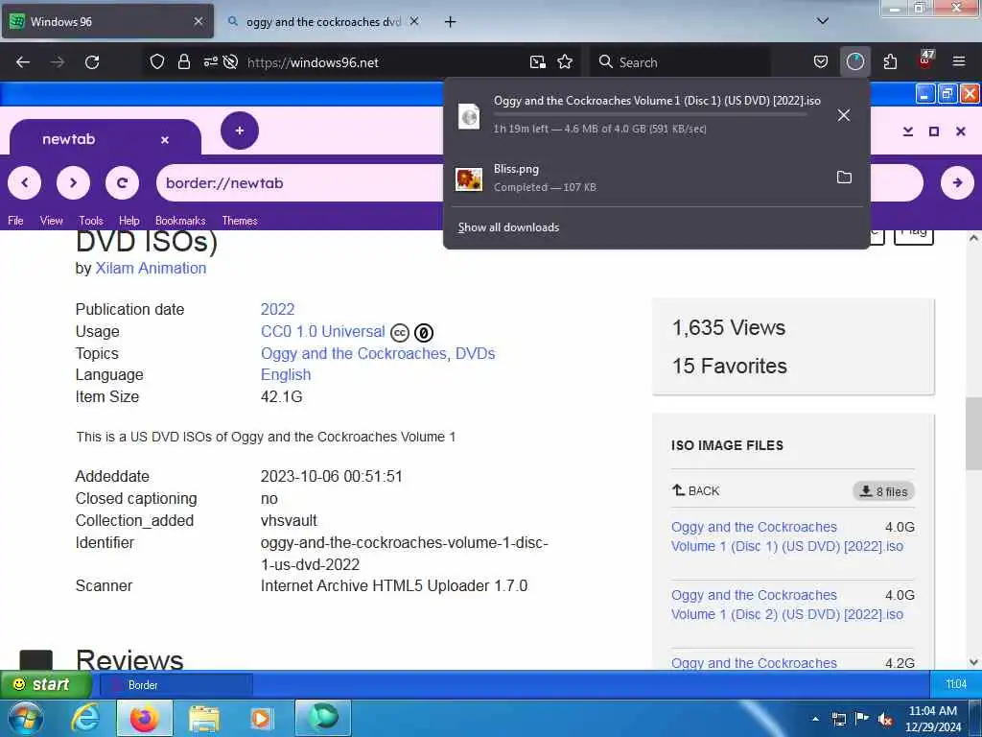This screenshot has height=737, width=982.
Task: Close the newtab tab in Border
Action: click(x=165, y=140)
